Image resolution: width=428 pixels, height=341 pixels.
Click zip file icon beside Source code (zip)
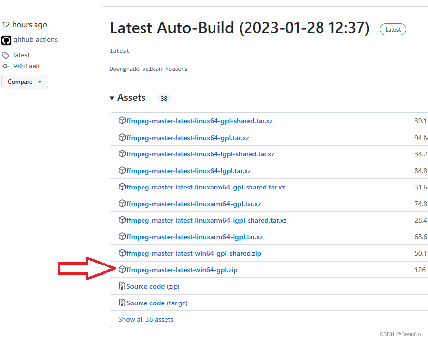point(122,286)
